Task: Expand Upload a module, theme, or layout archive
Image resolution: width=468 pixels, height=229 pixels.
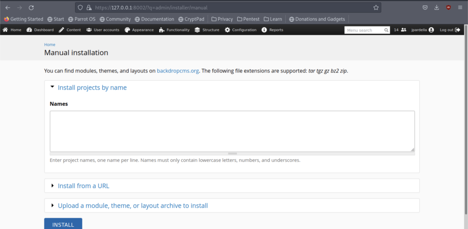Action: pos(133,206)
